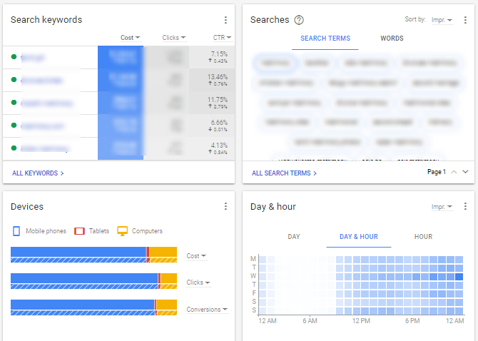478x341 pixels.
Task: Click the Day & hour card title
Action: click(x=273, y=207)
